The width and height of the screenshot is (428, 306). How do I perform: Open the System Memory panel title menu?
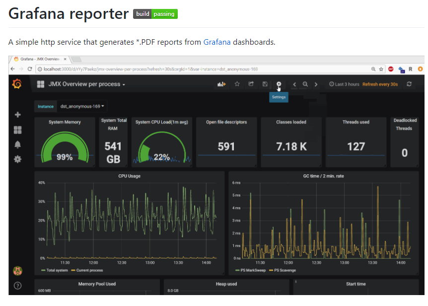[x=65, y=122]
